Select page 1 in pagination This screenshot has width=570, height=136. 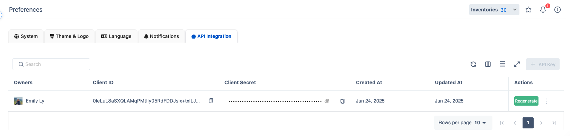pyautogui.click(x=528, y=123)
